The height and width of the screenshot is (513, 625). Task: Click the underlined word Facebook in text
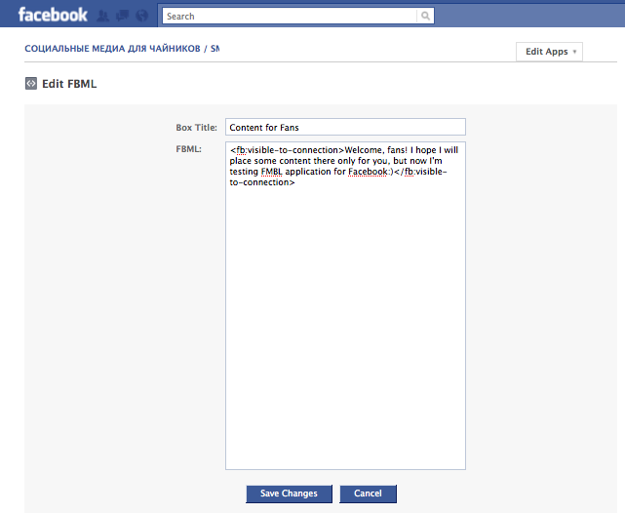[x=368, y=172]
